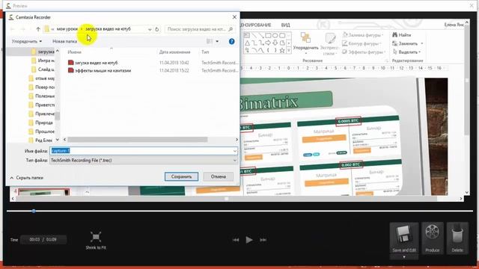Select the отзыв folder in tree
The height and width of the screenshot is (269, 479).
(41, 78)
